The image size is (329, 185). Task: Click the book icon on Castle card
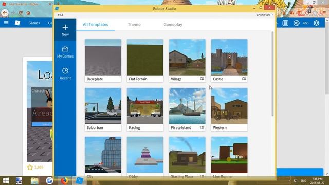coord(244,79)
